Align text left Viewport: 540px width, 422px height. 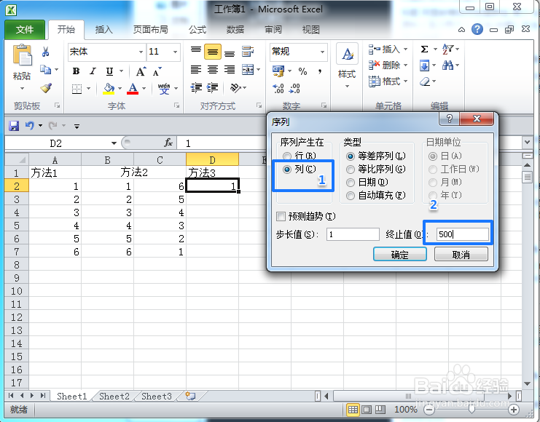(x=196, y=70)
